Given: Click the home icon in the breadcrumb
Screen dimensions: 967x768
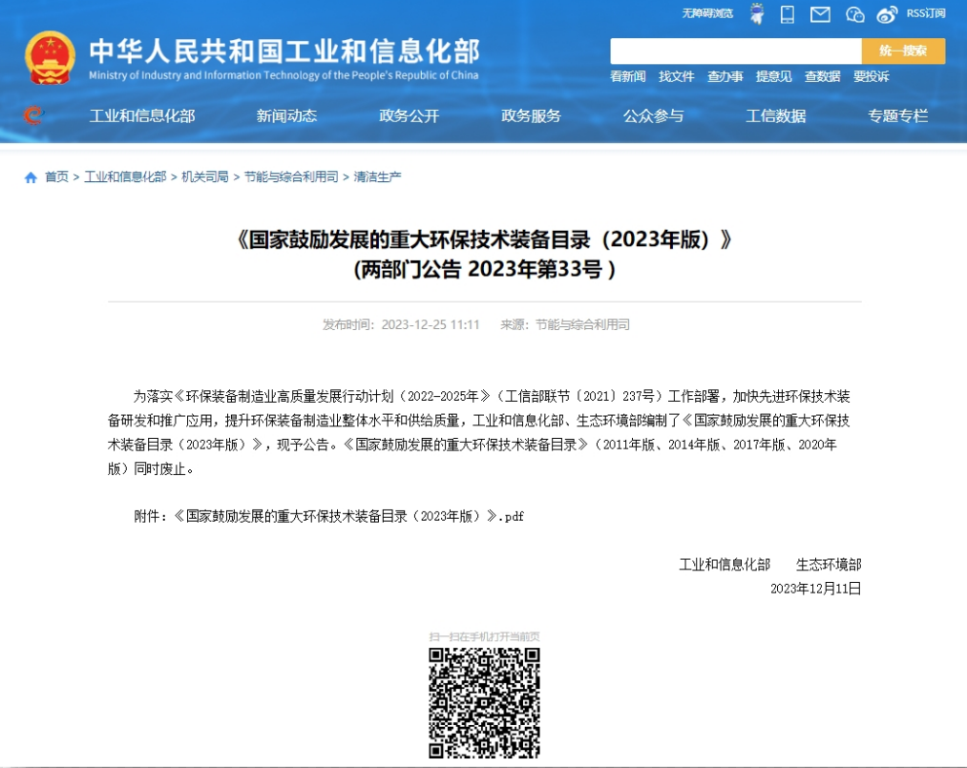Looking at the screenshot, I should click(29, 176).
